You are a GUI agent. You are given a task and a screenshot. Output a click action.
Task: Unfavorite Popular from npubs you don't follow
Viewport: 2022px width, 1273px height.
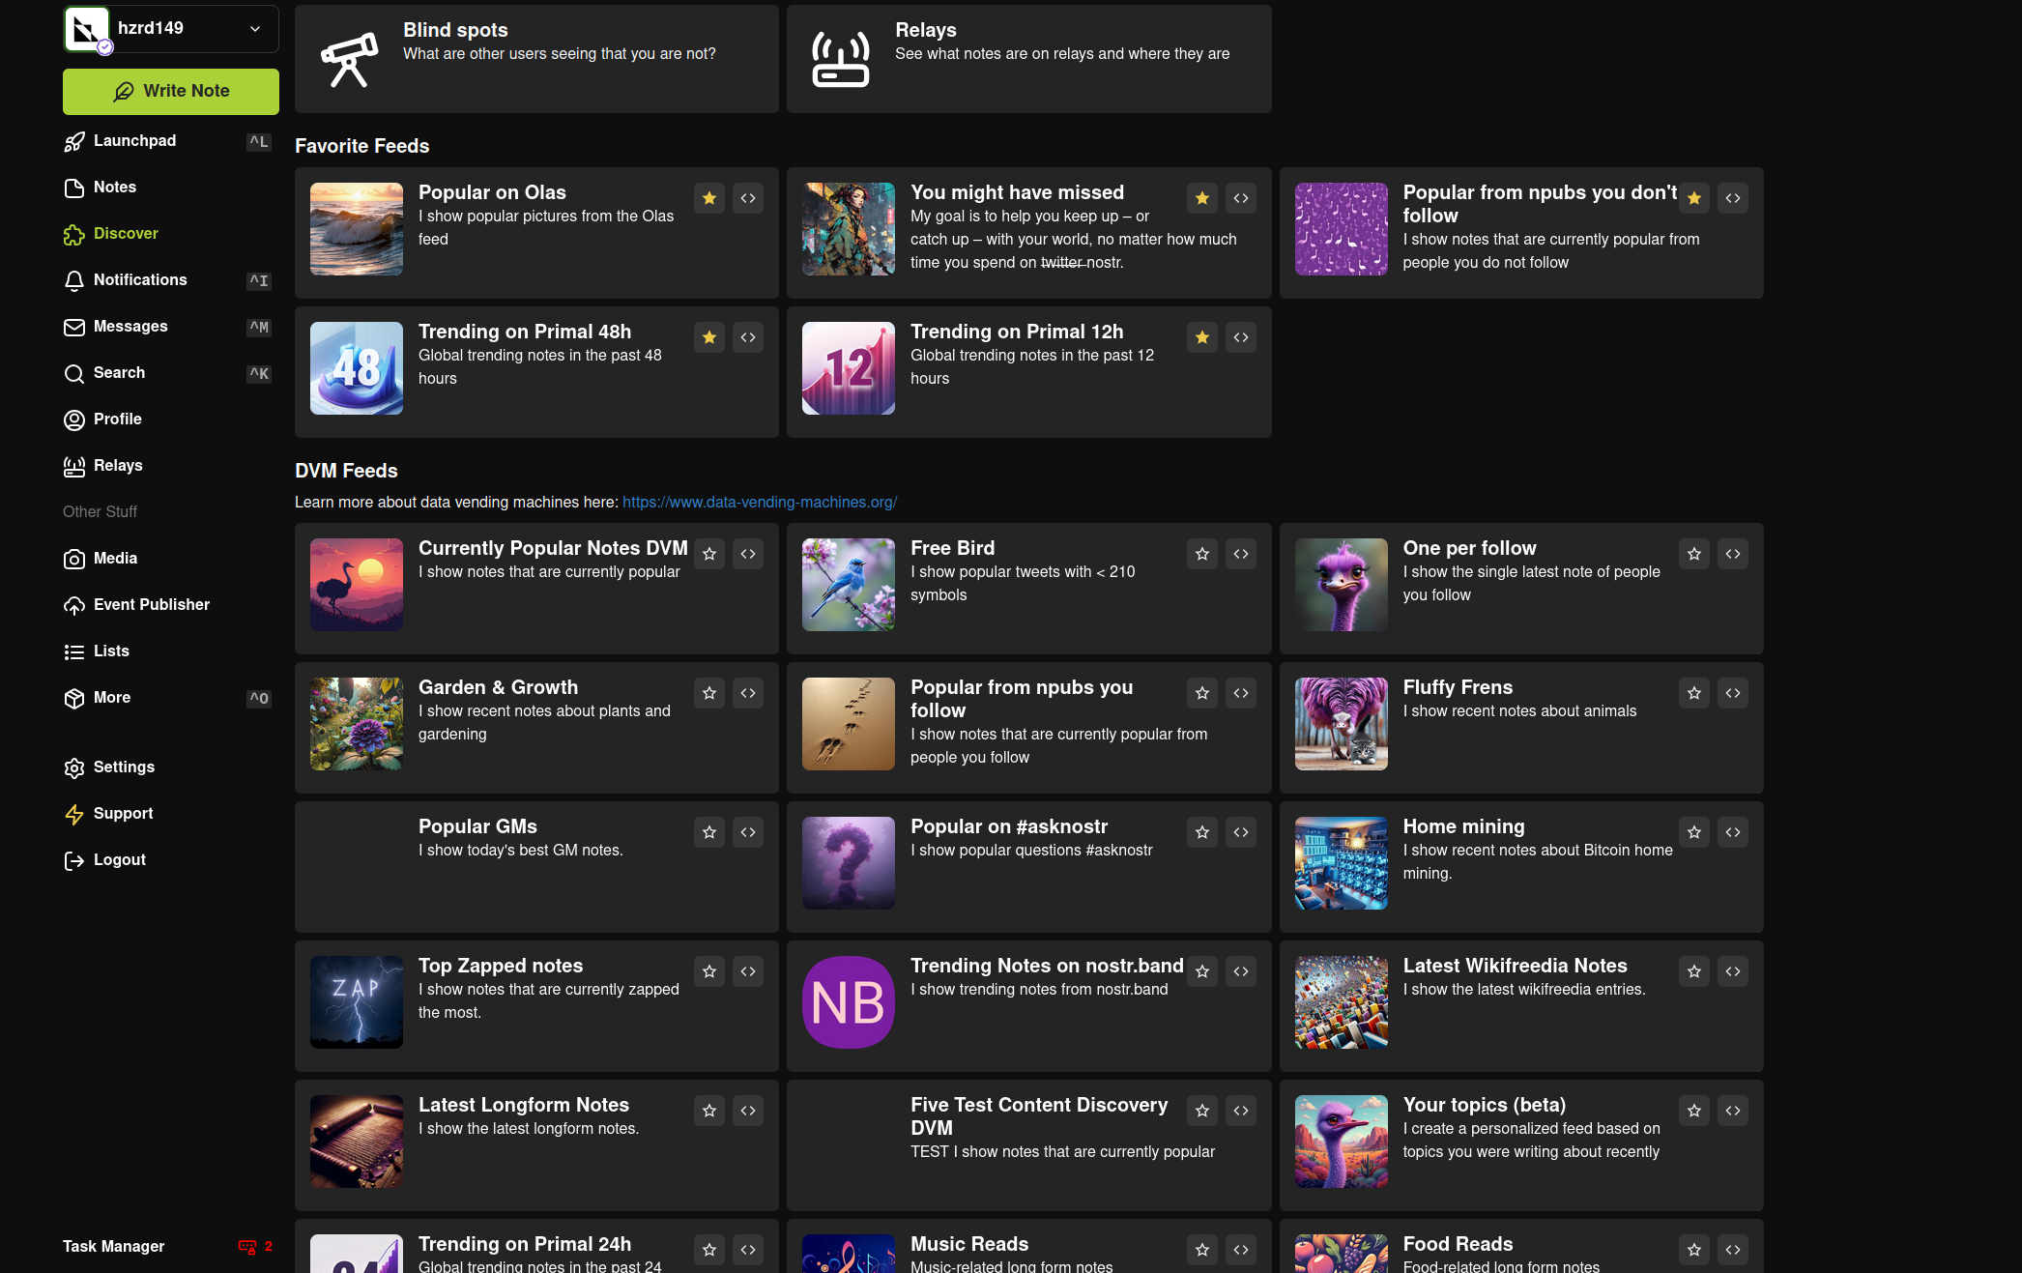(1694, 198)
